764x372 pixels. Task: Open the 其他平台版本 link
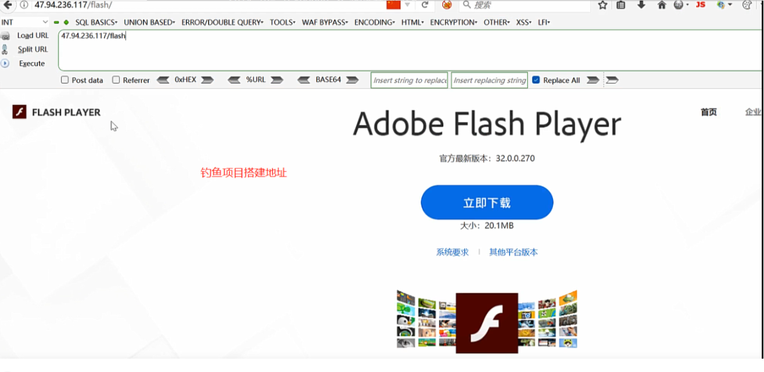pos(514,252)
